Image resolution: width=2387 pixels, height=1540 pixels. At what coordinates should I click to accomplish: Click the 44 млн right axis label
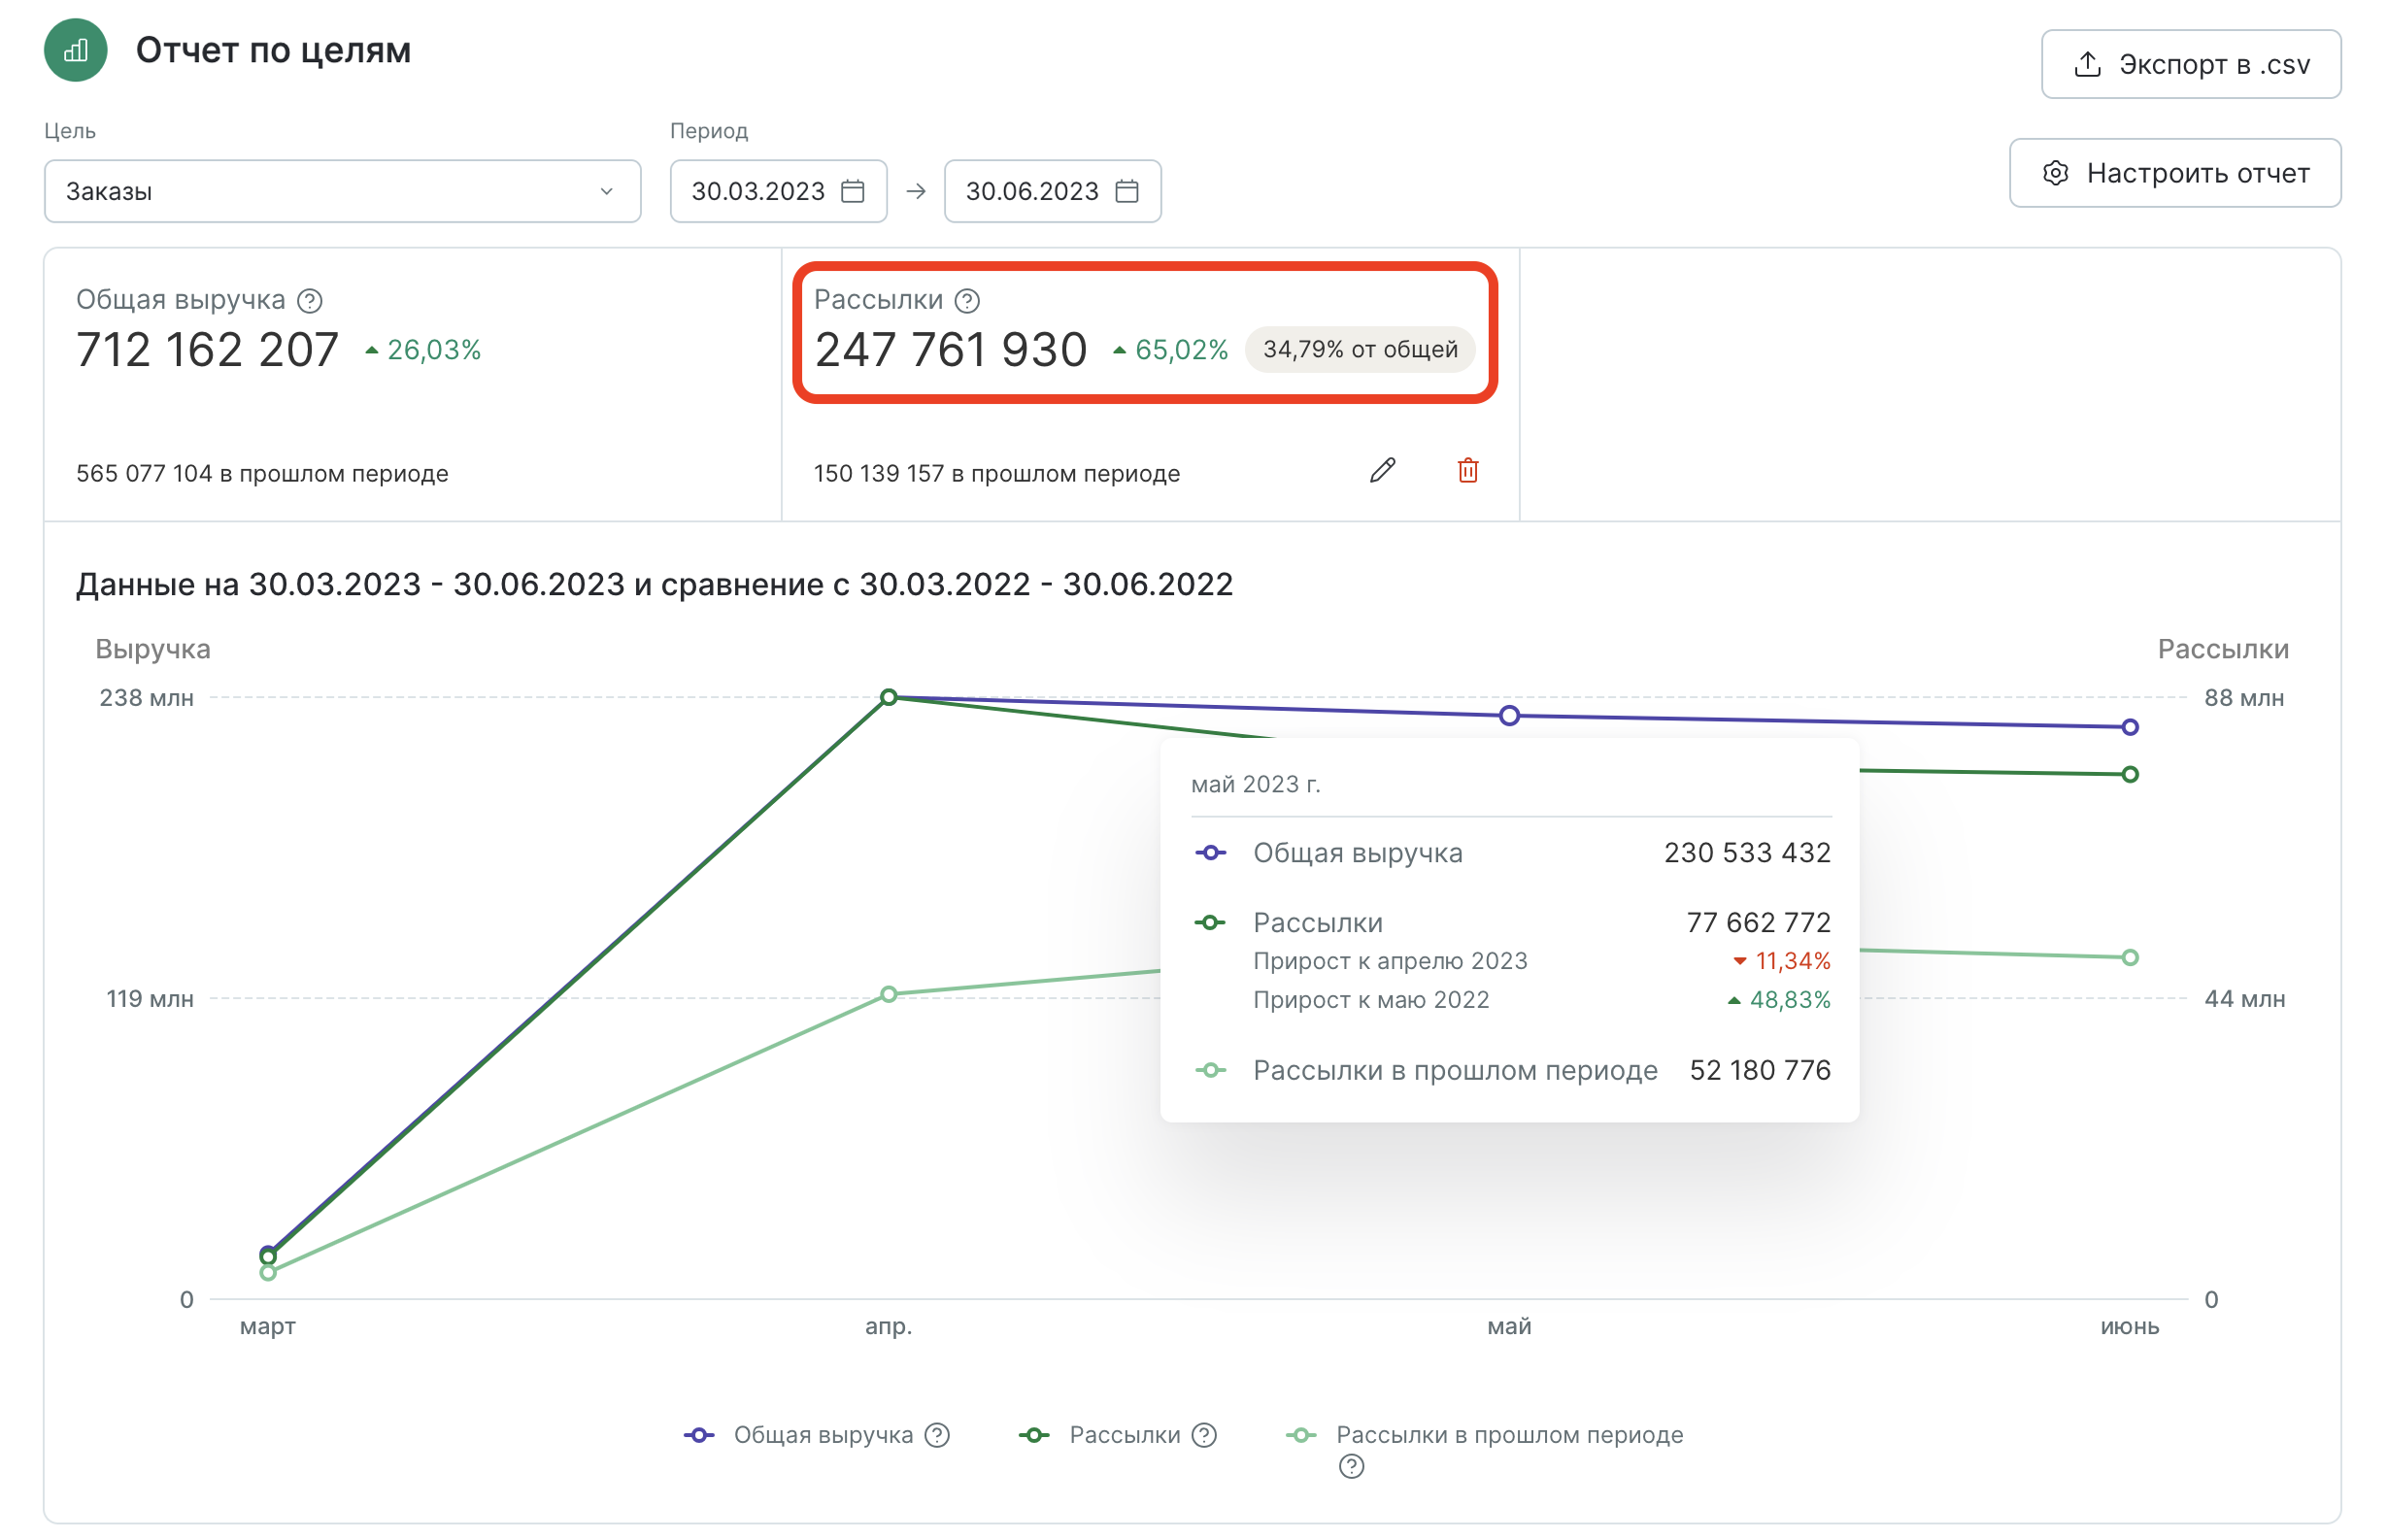(x=2243, y=998)
